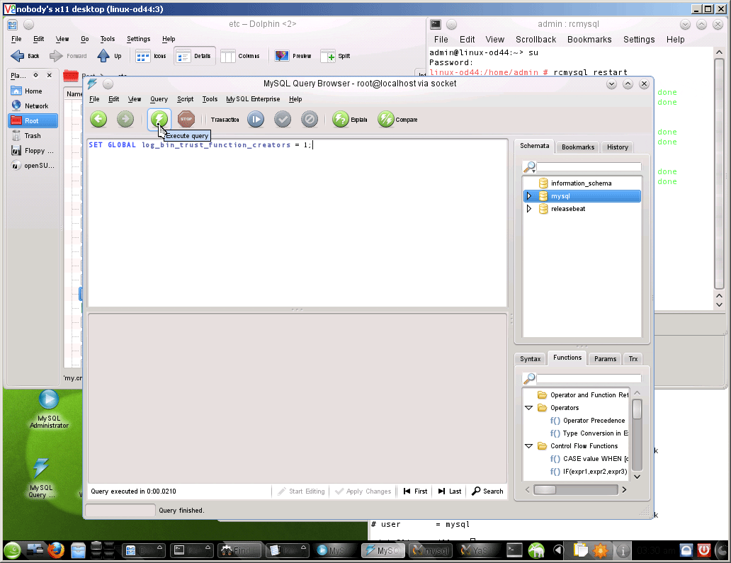Switch Dolphin to Columns view

tap(240, 56)
